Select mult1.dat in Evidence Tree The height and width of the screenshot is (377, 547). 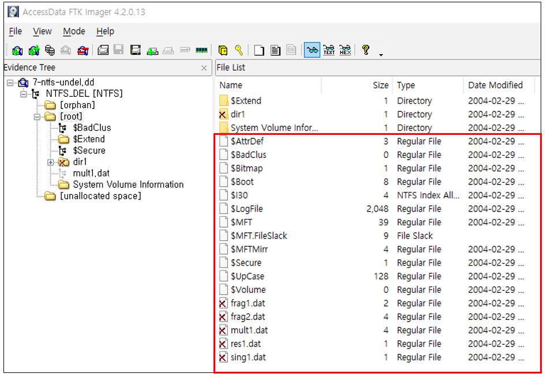tap(91, 173)
